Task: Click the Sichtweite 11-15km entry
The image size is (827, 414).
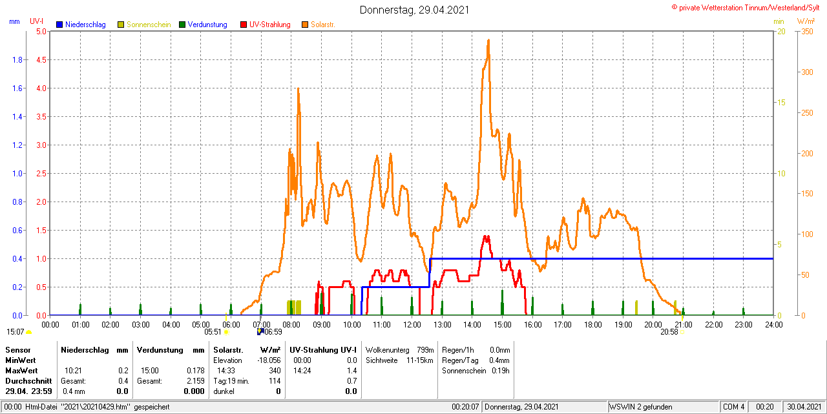Action: coord(399,360)
